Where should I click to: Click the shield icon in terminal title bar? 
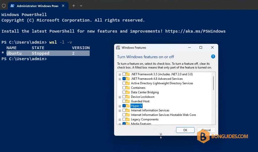pyautogui.click(x=4, y=6)
